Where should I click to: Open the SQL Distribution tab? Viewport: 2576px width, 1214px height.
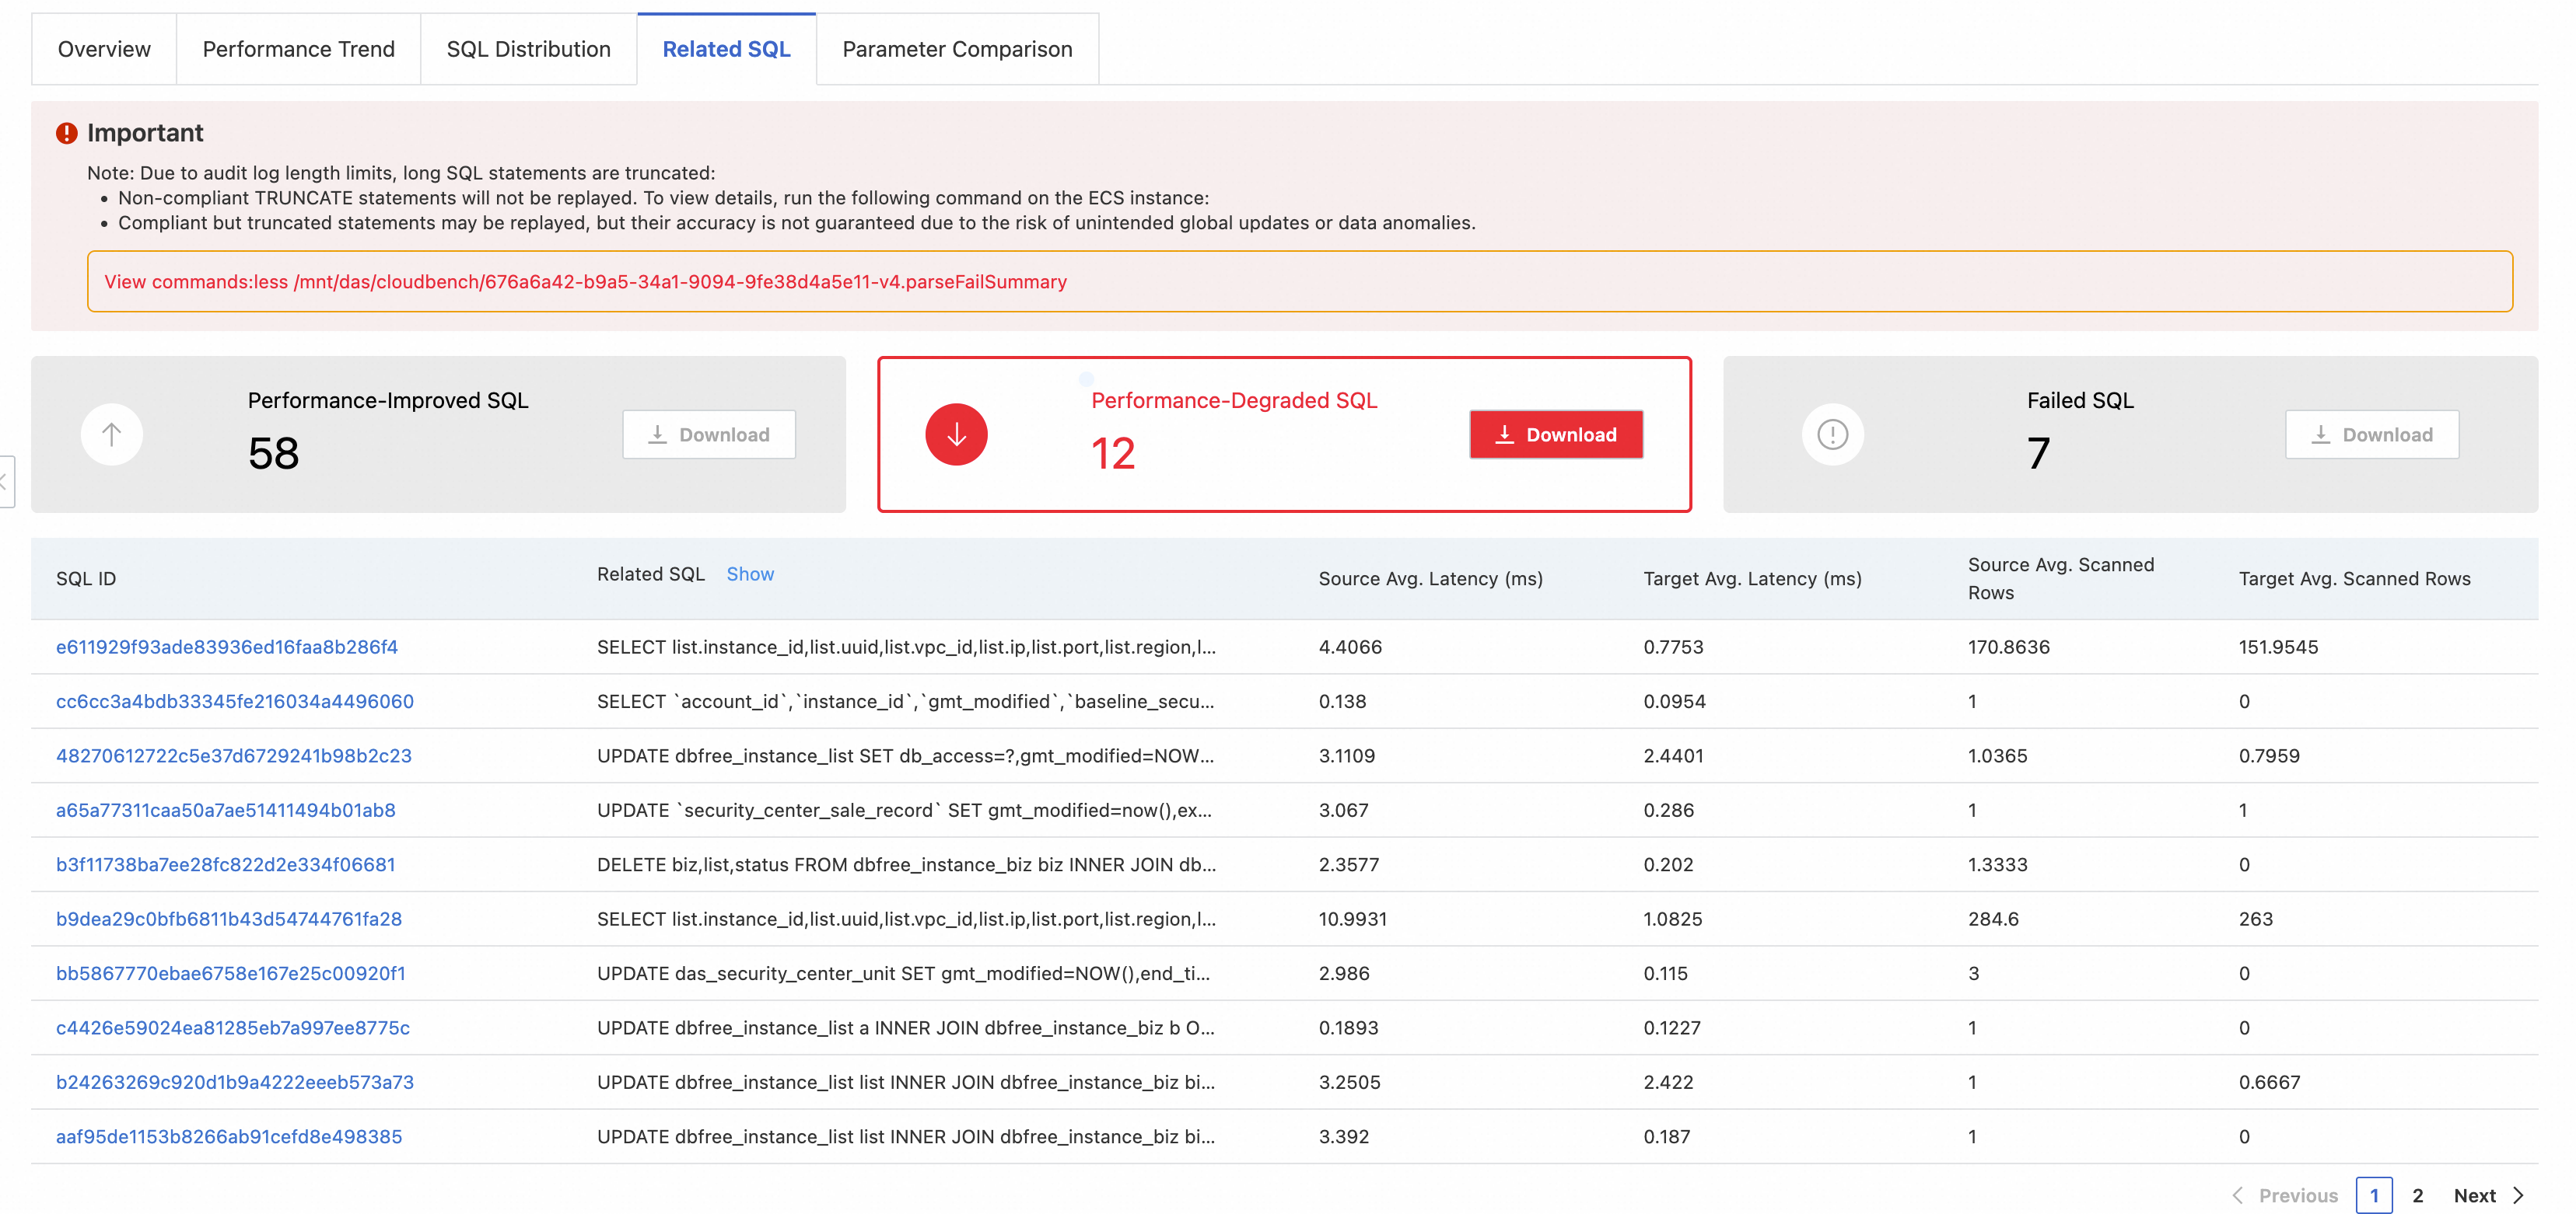click(x=528, y=49)
